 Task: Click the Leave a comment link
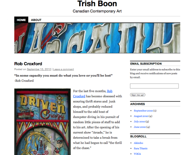click(x=63, y=69)
